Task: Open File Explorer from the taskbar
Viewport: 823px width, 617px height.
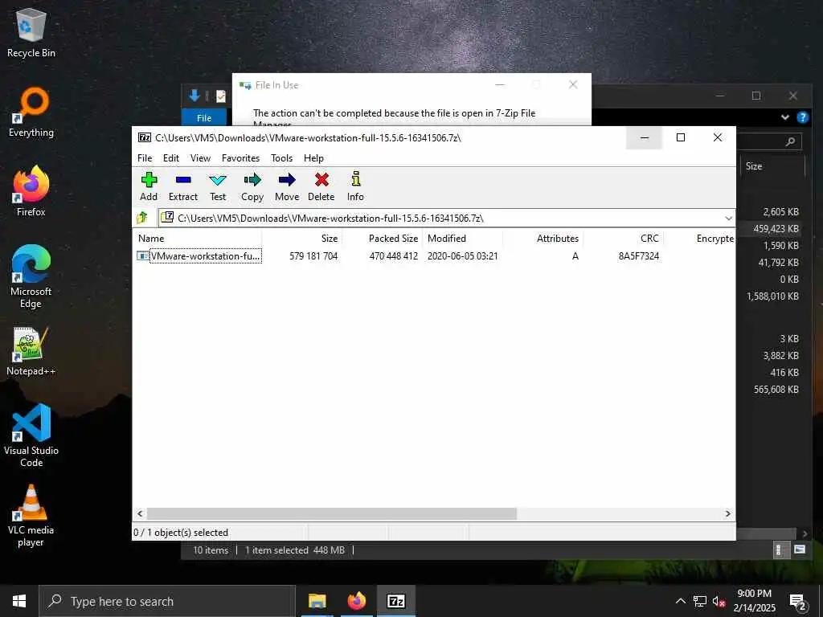Action: (317, 601)
